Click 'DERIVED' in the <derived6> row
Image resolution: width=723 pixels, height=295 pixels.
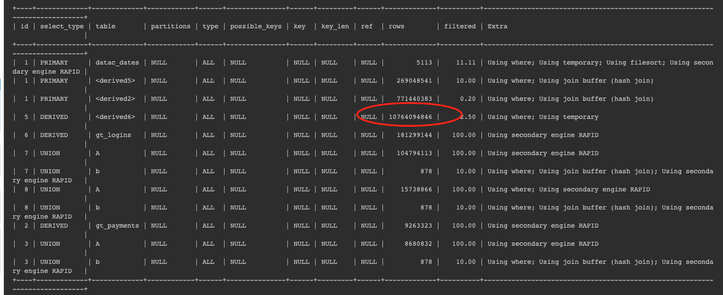tap(54, 117)
